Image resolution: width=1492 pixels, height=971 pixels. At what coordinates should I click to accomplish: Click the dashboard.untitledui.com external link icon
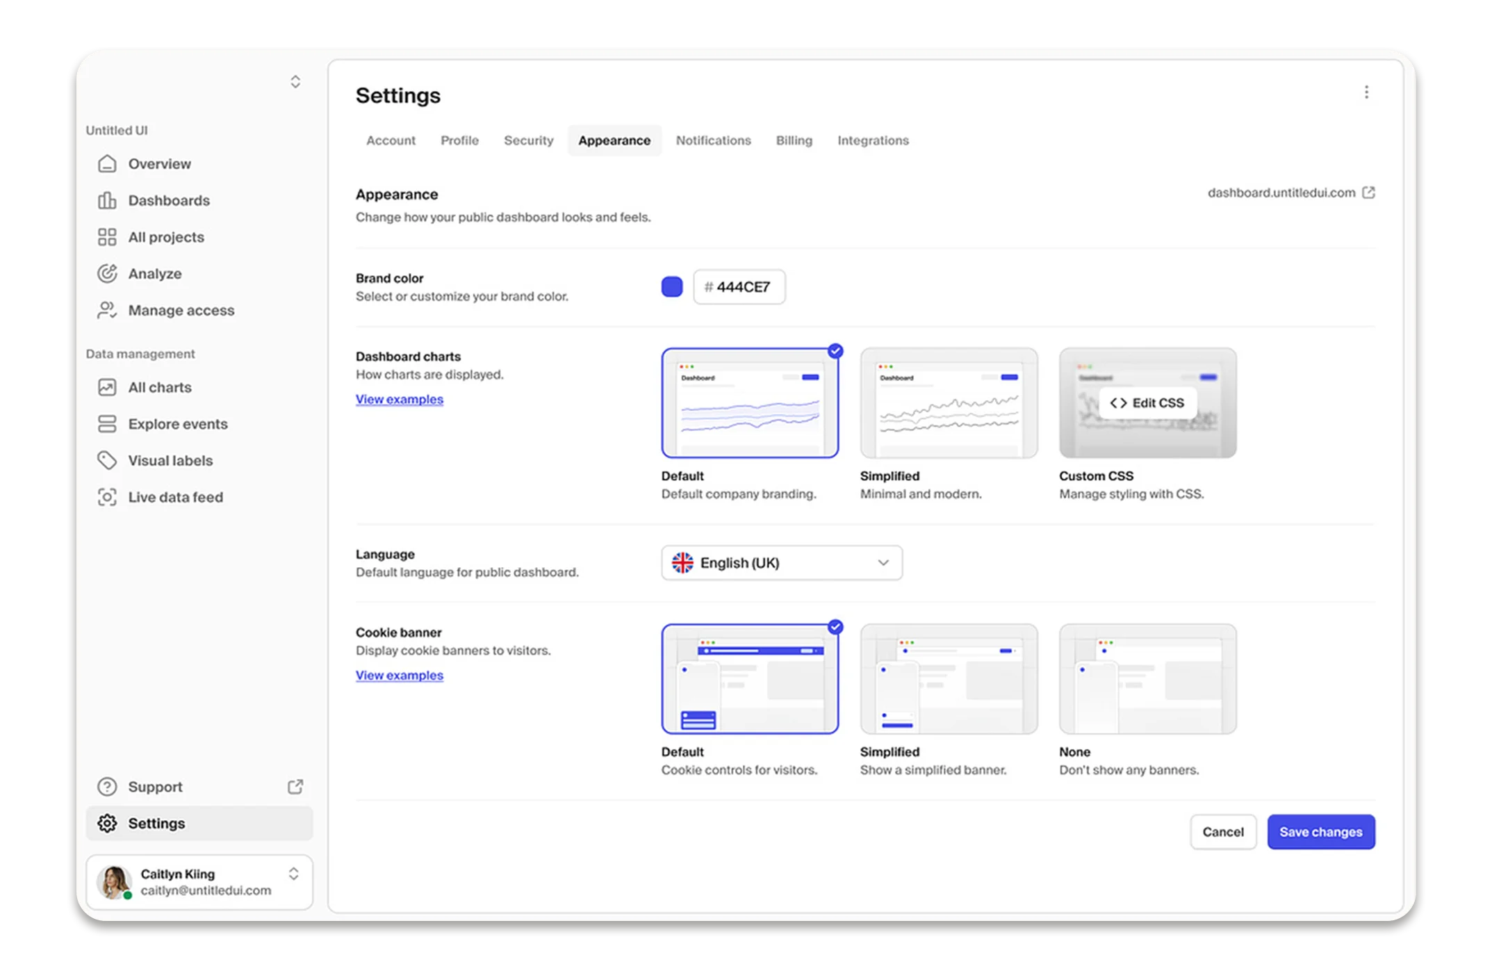1368,192
